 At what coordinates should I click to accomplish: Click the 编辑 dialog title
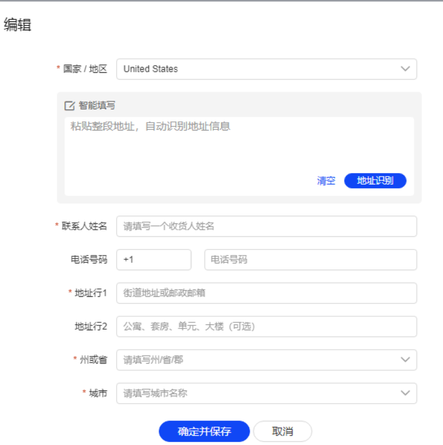pos(18,25)
